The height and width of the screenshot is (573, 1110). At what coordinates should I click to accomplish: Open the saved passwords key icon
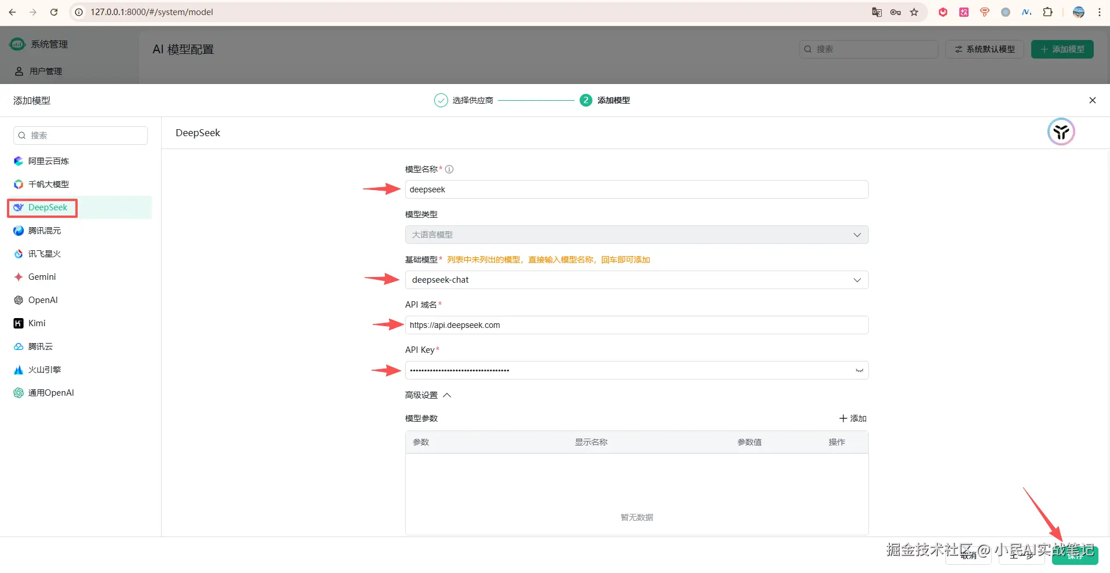tap(896, 12)
